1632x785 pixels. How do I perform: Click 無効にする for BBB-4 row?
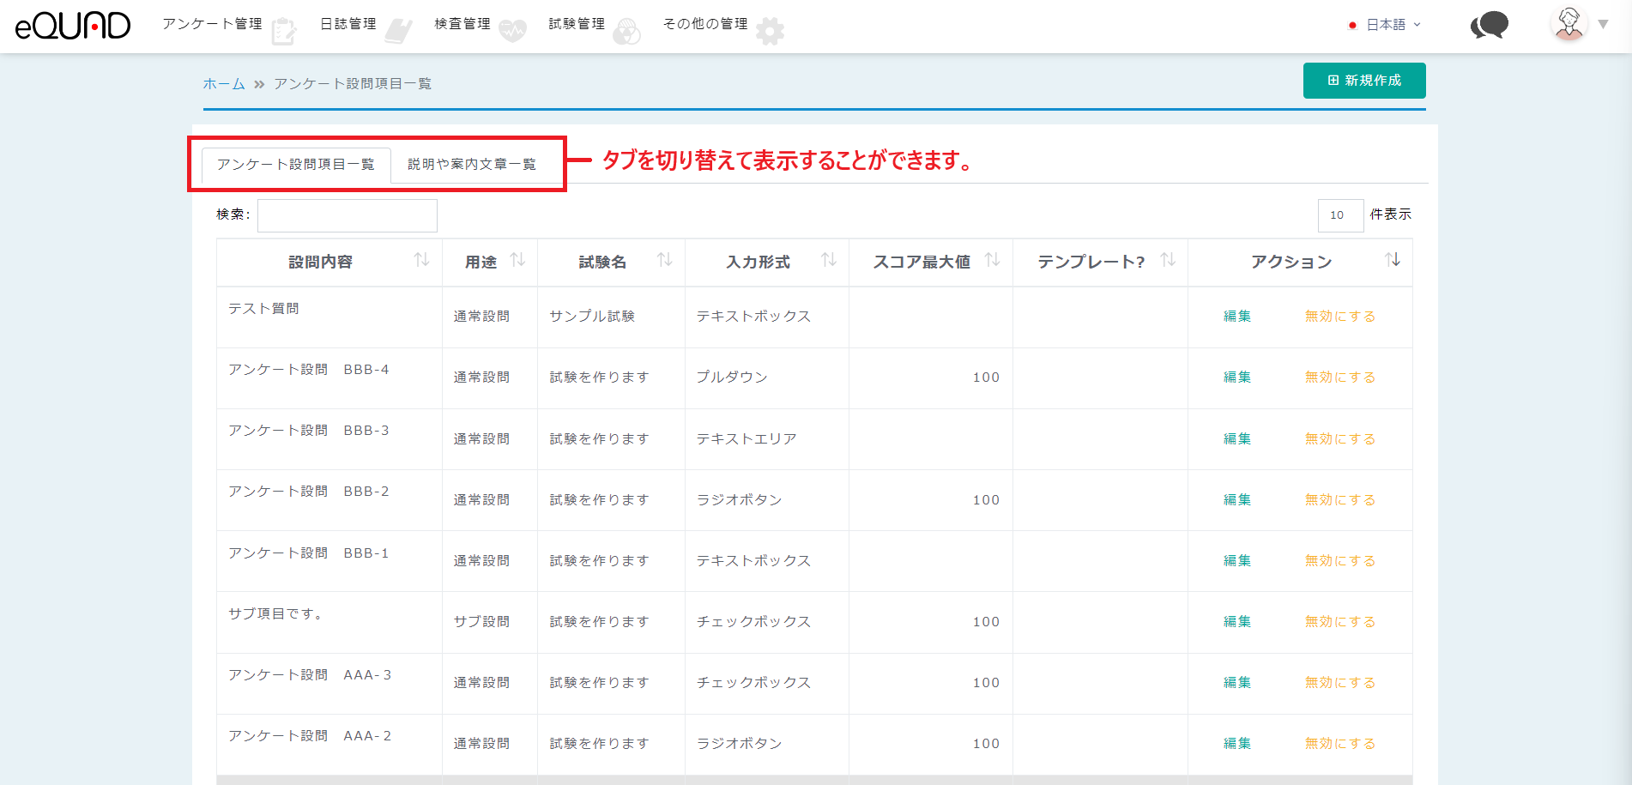click(1339, 377)
